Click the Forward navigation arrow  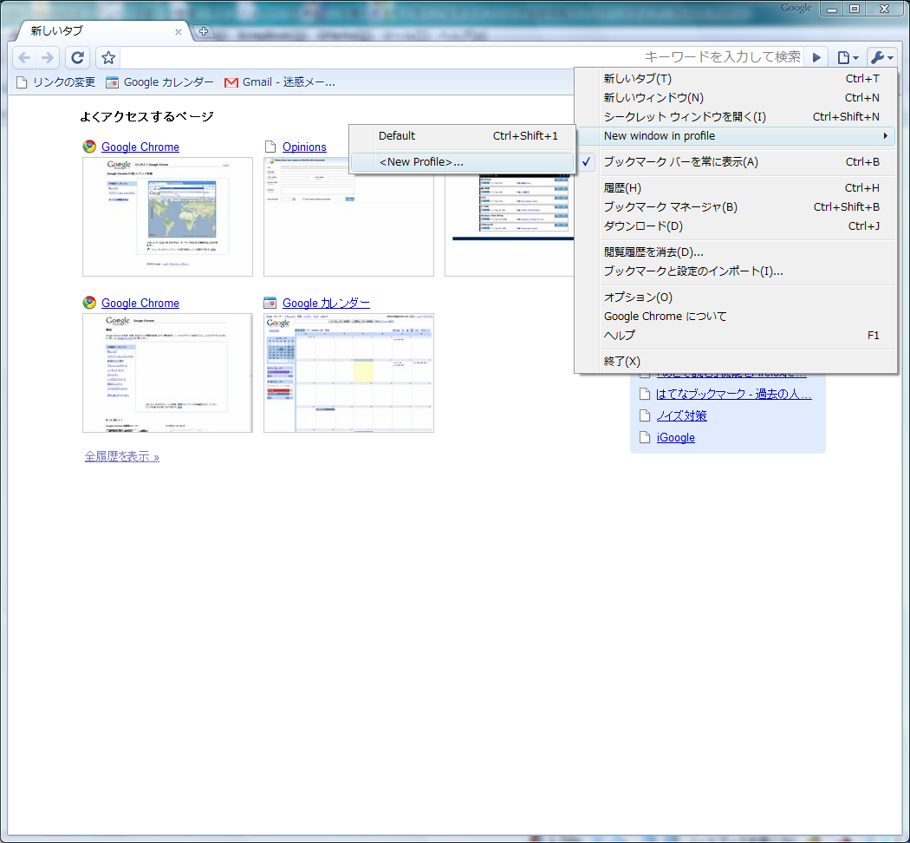48,57
